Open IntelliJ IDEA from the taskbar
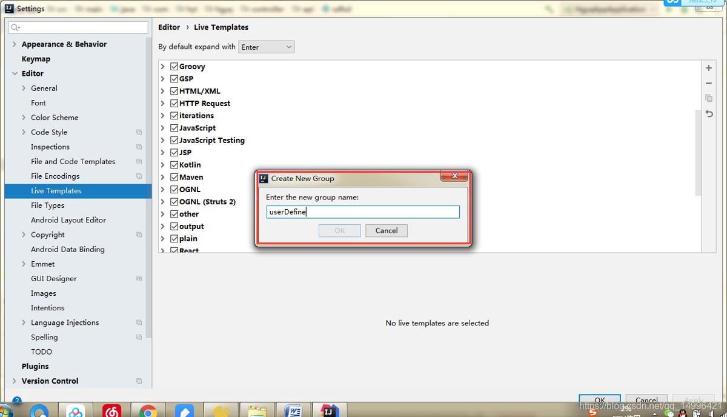 pyautogui.click(x=328, y=411)
